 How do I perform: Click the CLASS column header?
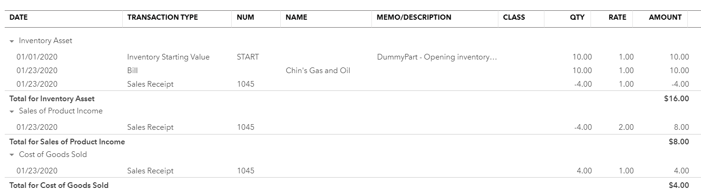(x=514, y=17)
